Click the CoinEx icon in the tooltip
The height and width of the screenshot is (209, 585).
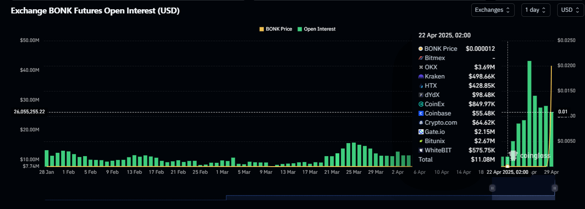[x=421, y=104]
